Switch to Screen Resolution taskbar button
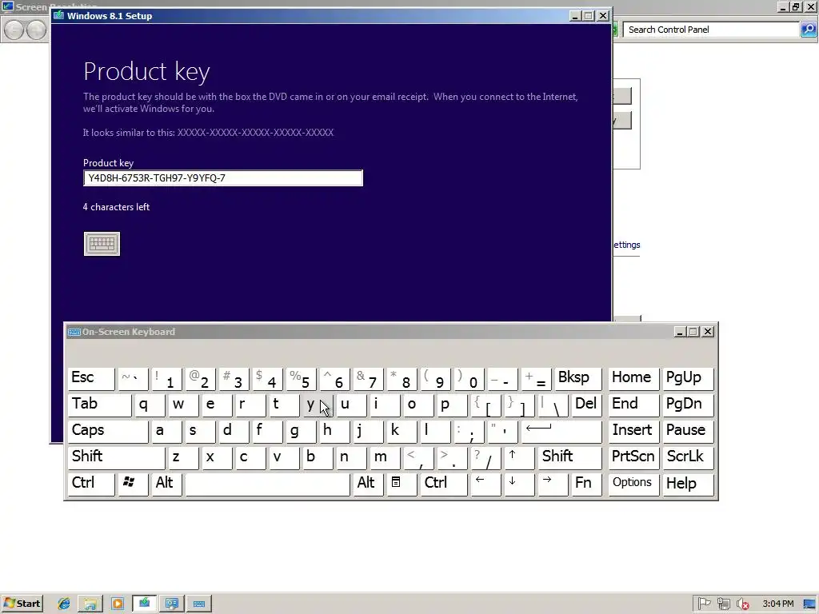 coord(172,604)
